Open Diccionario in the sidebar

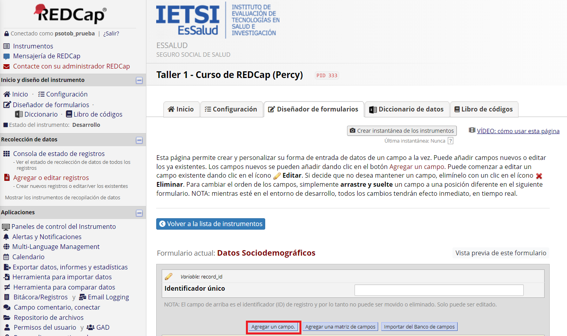pos(41,114)
